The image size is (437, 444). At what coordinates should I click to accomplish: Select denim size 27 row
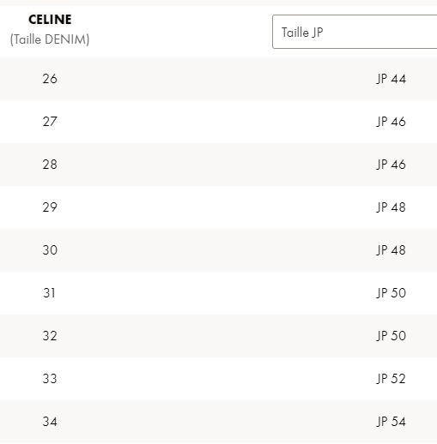(218, 122)
